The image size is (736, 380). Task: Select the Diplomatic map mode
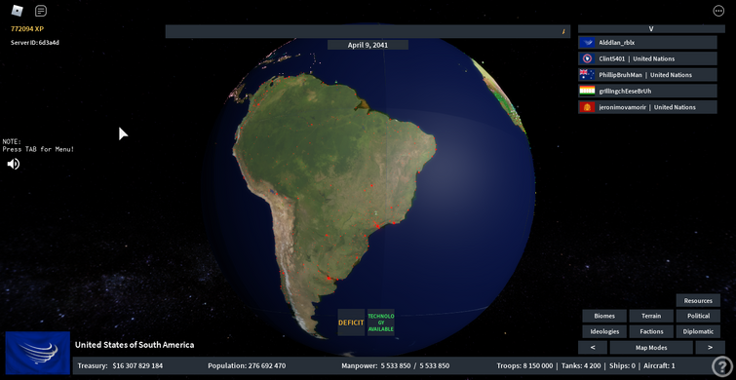click(698, 331)
